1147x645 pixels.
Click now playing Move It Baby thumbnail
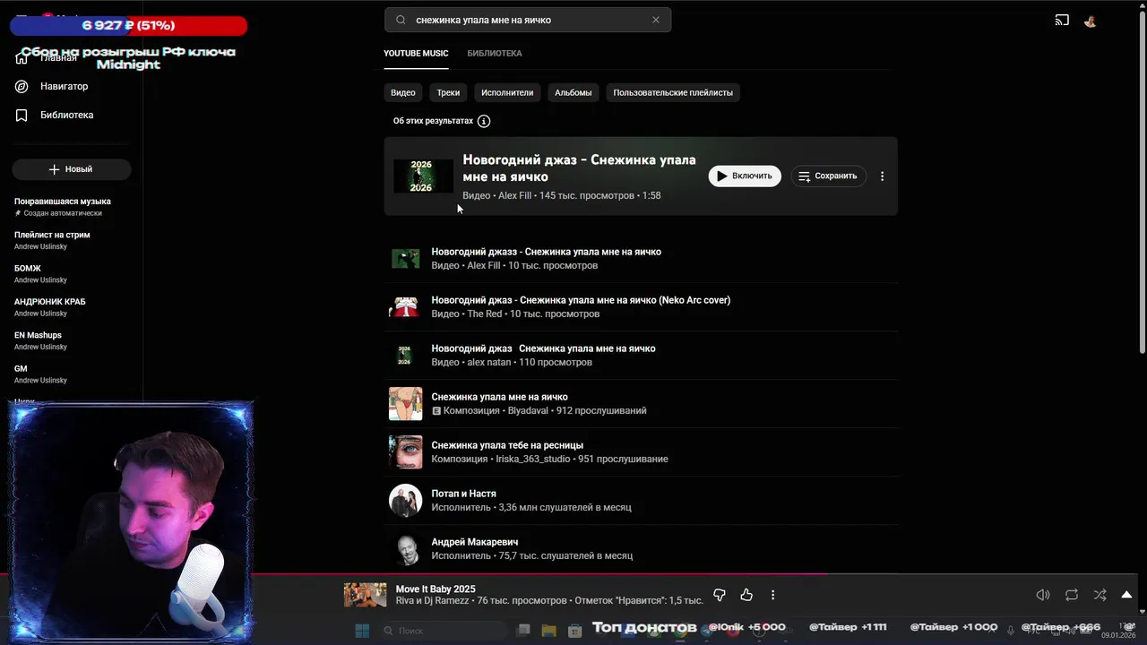click(365, 595)
